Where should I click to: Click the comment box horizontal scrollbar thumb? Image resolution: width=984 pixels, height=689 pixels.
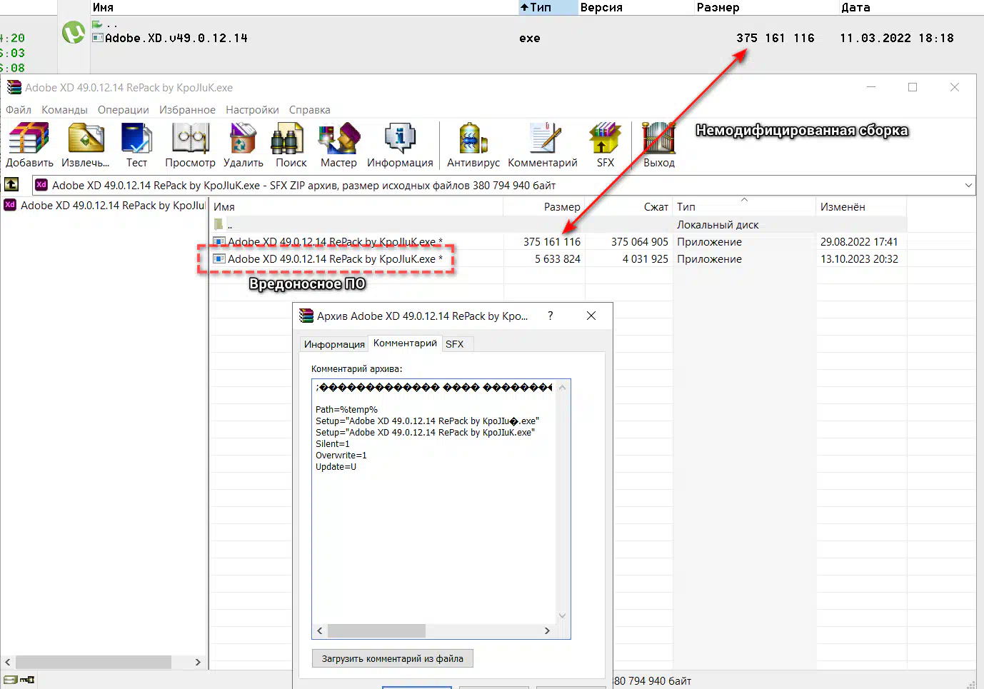tap(376, 630)
